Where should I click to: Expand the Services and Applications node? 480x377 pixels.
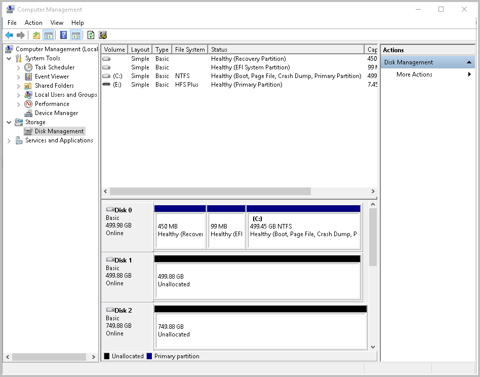(x=9, y=141)
